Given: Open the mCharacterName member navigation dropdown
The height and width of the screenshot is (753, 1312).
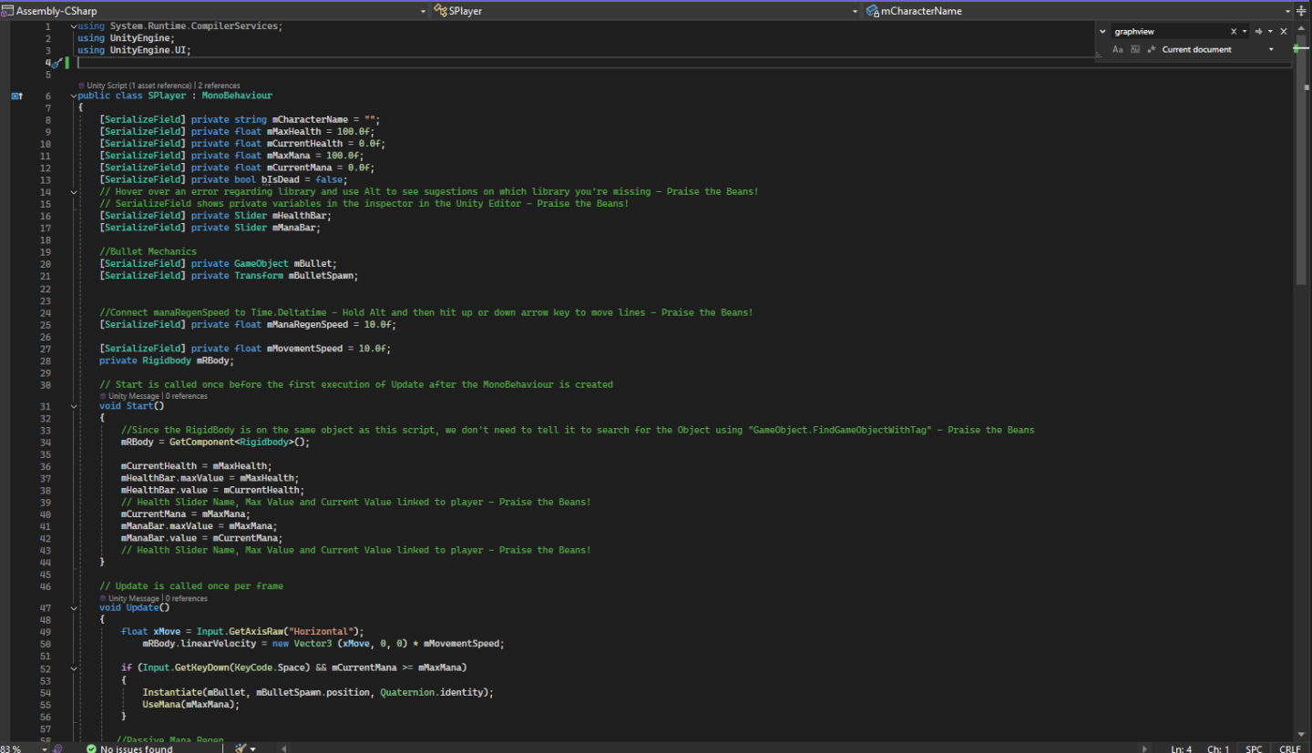Looking at the screenshot, I should 1287,11.
